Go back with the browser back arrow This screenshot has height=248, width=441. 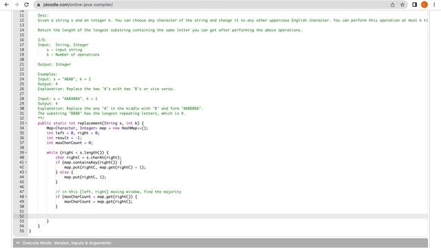point(6,5)
